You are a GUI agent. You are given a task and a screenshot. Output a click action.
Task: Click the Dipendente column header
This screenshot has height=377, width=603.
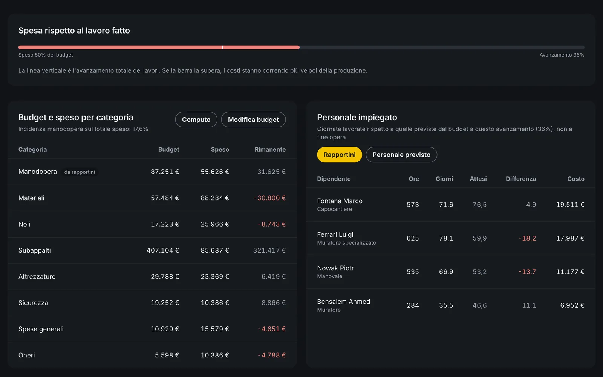[x=334, y=179]
